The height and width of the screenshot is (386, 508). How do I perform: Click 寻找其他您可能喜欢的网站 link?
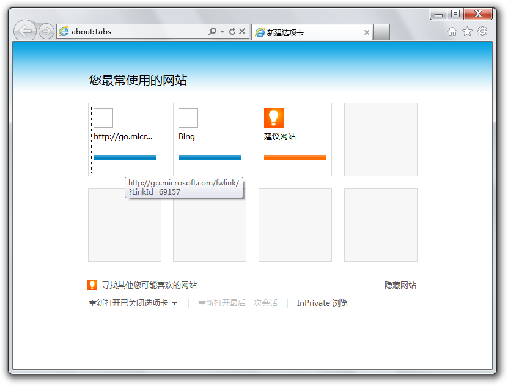coord(149,285)
